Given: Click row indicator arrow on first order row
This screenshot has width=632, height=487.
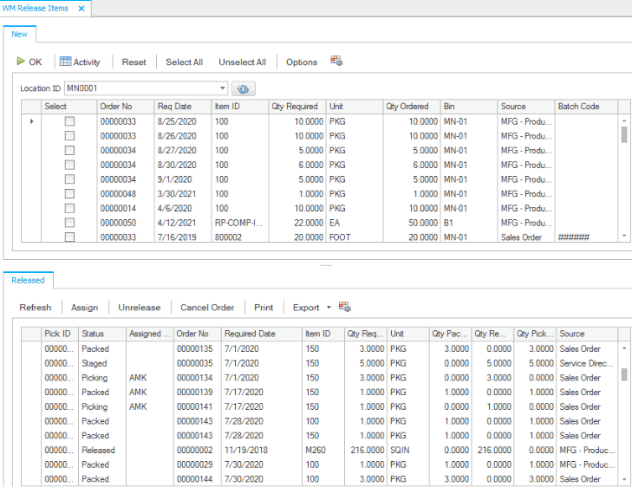Looking at the screenshot, I should tap(32, 121).
